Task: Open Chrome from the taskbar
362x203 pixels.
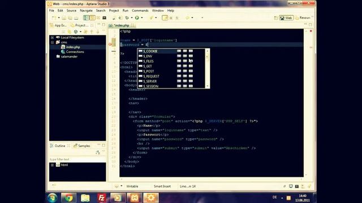Action: tap(68, 198)
